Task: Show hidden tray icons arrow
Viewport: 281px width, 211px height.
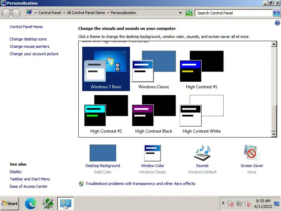Action: (x=223, y=203)
